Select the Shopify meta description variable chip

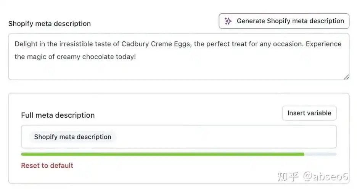click(x=72, y=137)
